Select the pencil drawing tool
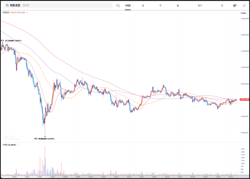The image size is (250, 179). pos(244,5)
